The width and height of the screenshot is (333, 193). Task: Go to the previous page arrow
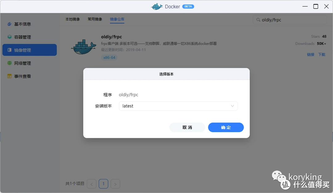pos(92,184)
